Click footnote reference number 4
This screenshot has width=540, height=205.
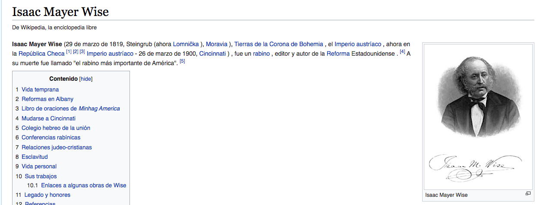click(402, 52)
